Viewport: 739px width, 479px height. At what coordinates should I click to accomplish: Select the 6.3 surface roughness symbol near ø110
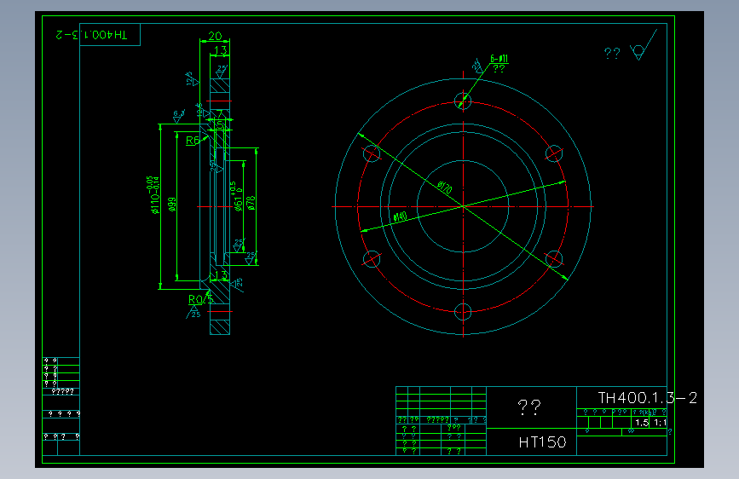coord(179,116)
